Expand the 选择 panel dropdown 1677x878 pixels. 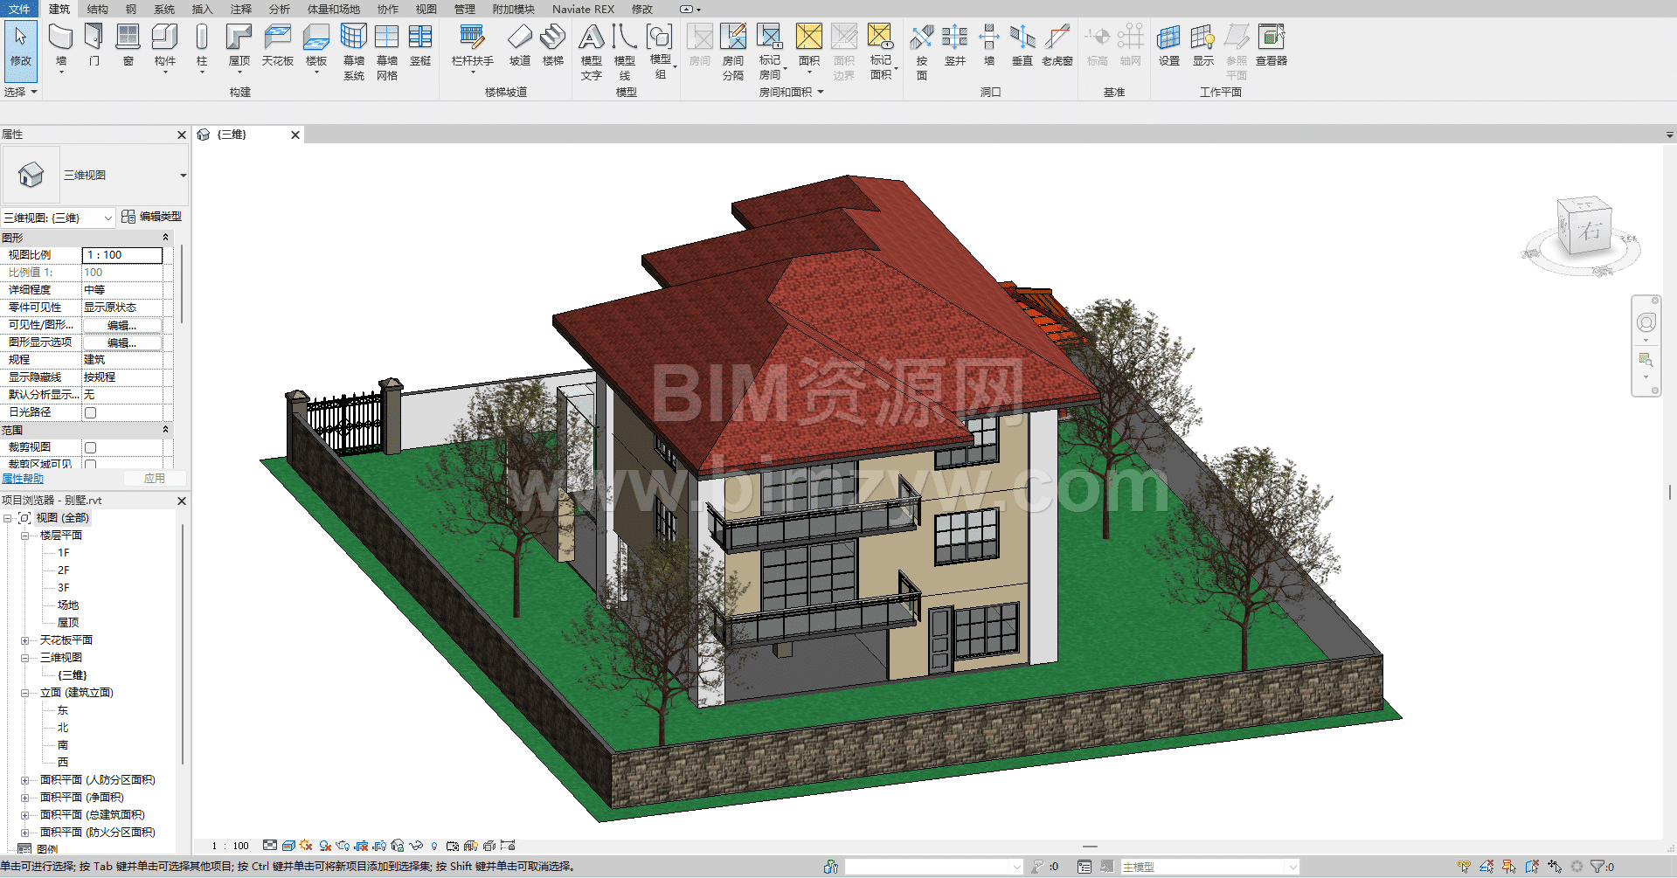click(x=21, y=92)
